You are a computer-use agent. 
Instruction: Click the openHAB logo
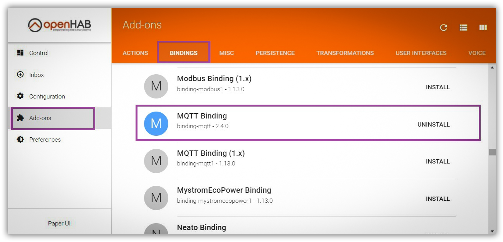60,25
